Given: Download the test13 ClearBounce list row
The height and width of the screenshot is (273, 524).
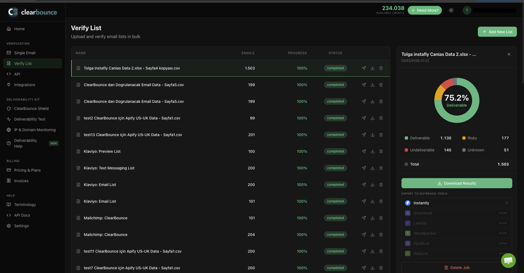Looking at the screenshot, I should pyautogui.click(x=372, y=135).
